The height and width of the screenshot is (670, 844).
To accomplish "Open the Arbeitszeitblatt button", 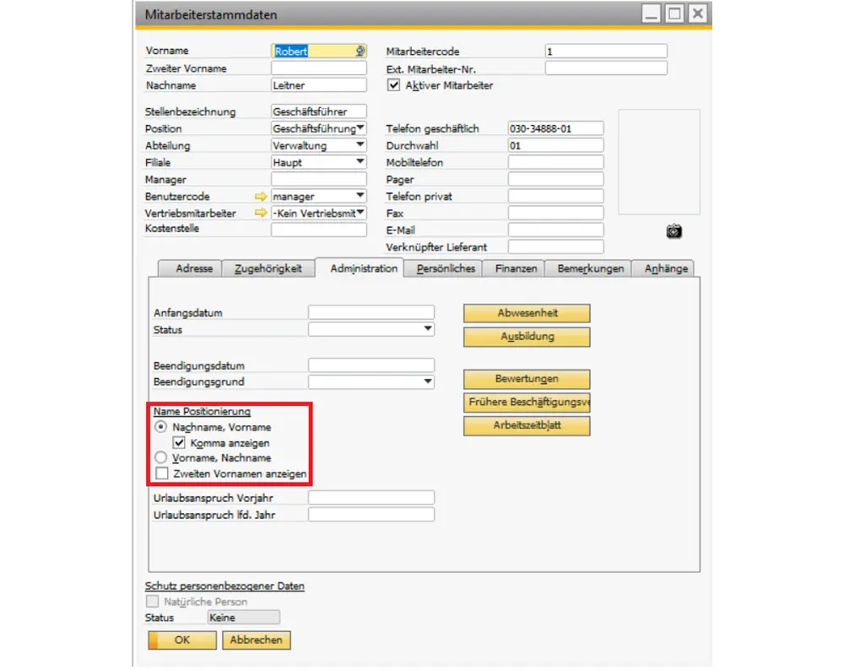I will tap(527, 425).
